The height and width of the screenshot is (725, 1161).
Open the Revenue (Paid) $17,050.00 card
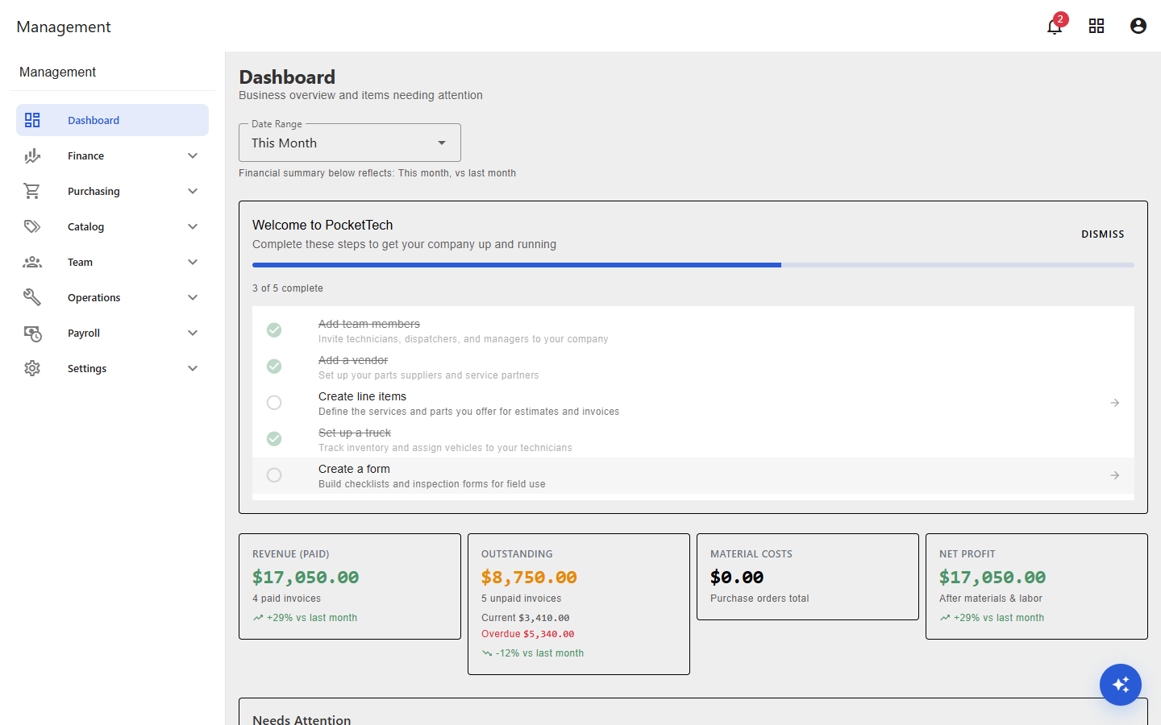pyautogui.click(x=350, y=586)
